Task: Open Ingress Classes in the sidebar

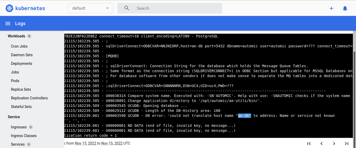Action: 24,136
